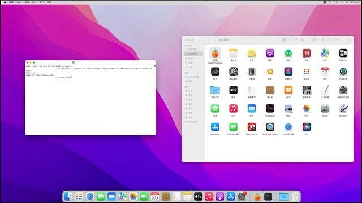Select the Voice Memos icon in Finder
The height and width of the screenshot is (203, 362).
tap(270, 108)
